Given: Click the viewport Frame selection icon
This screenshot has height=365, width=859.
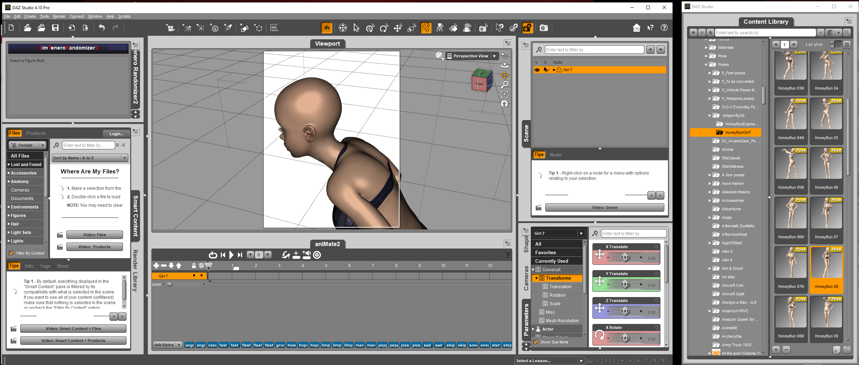Looking at the screenshot, I should (504, 95).
